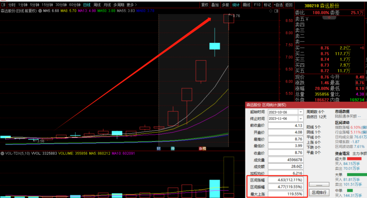Expand the 更多 periods menu
Viewport: 367px width, 198px height.
click(x=132, y=5)
